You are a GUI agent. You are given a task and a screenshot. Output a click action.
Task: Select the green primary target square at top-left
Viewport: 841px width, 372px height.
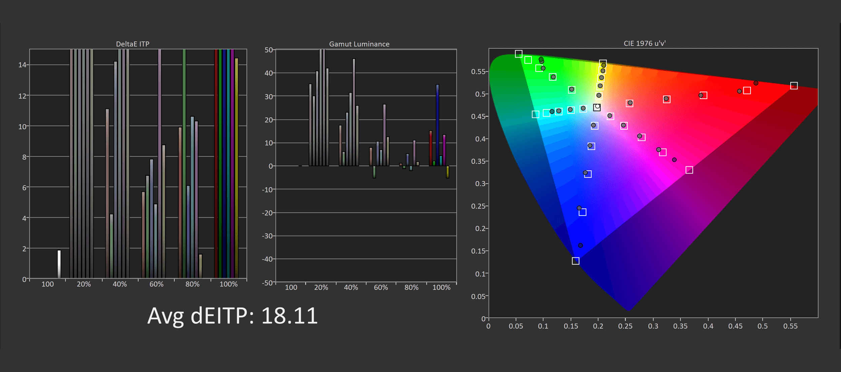tap(519, 54)
